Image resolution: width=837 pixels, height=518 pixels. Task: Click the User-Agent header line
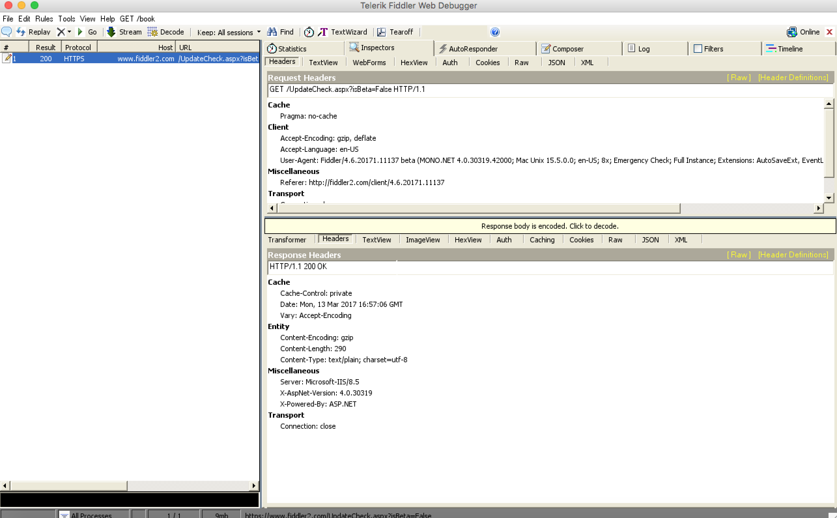point(551,160)
